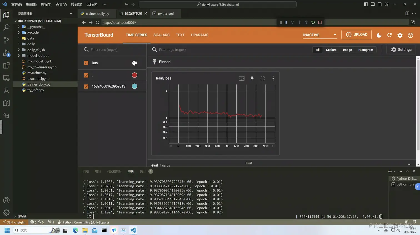Viewport: 420px width, 235px height.
Task: Open the trainer_dolly.py editor tab
Action: (97, 14)
